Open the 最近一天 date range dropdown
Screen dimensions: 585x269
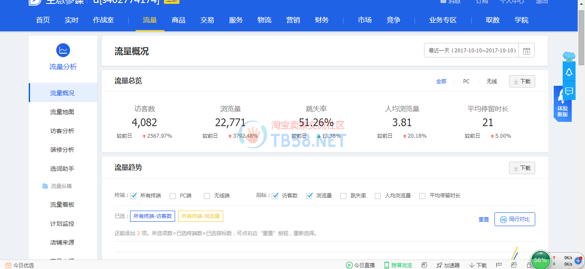pyautogui.click(x=472, y=51)
